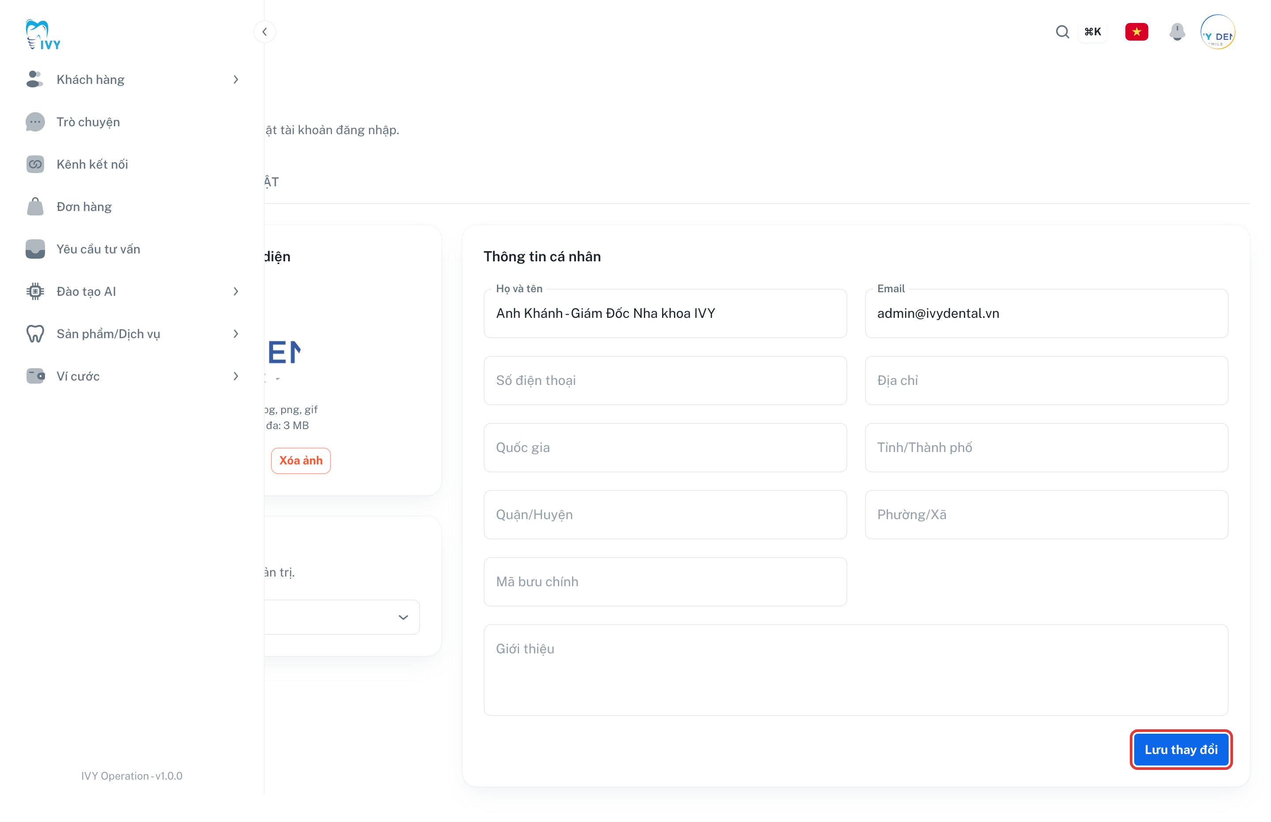Save with the Lưu thay đổi button
This screenshot has width=1271, height=822.
pos(1181,750)
